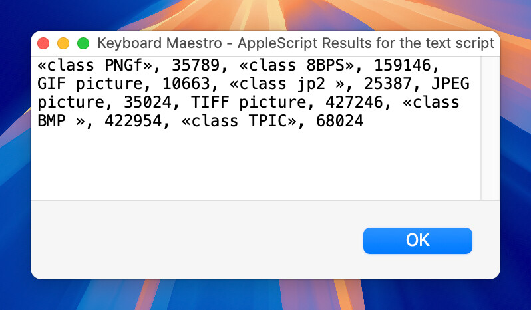The height and width of the screenshot is (310, 531).
Task: Click the value 422954
Action: (x=134, y=121)
